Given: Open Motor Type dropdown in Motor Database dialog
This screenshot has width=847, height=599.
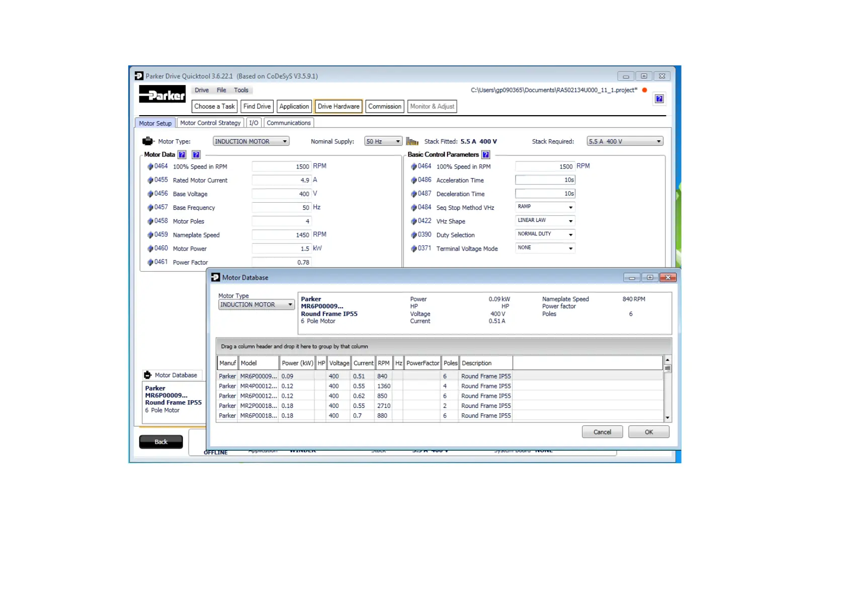Looking at the screenshot, I should tap(257, 305).
